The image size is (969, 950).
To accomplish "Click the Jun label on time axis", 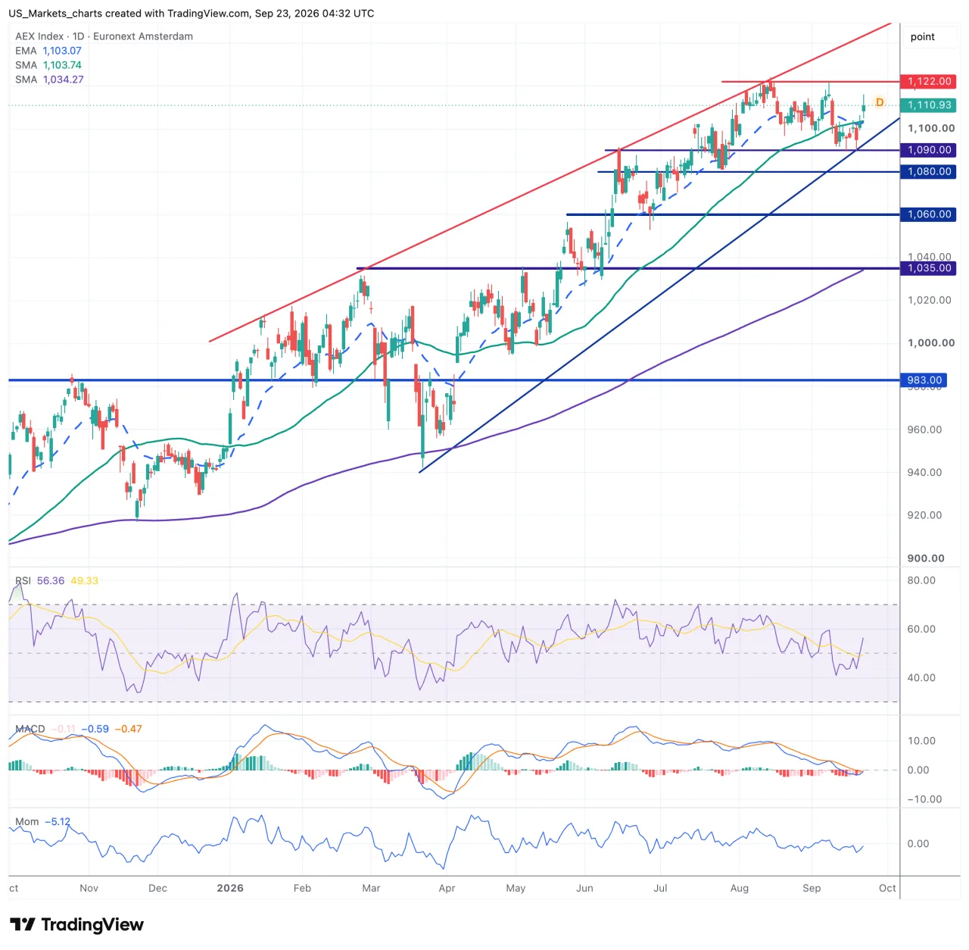I will (584, 888).
